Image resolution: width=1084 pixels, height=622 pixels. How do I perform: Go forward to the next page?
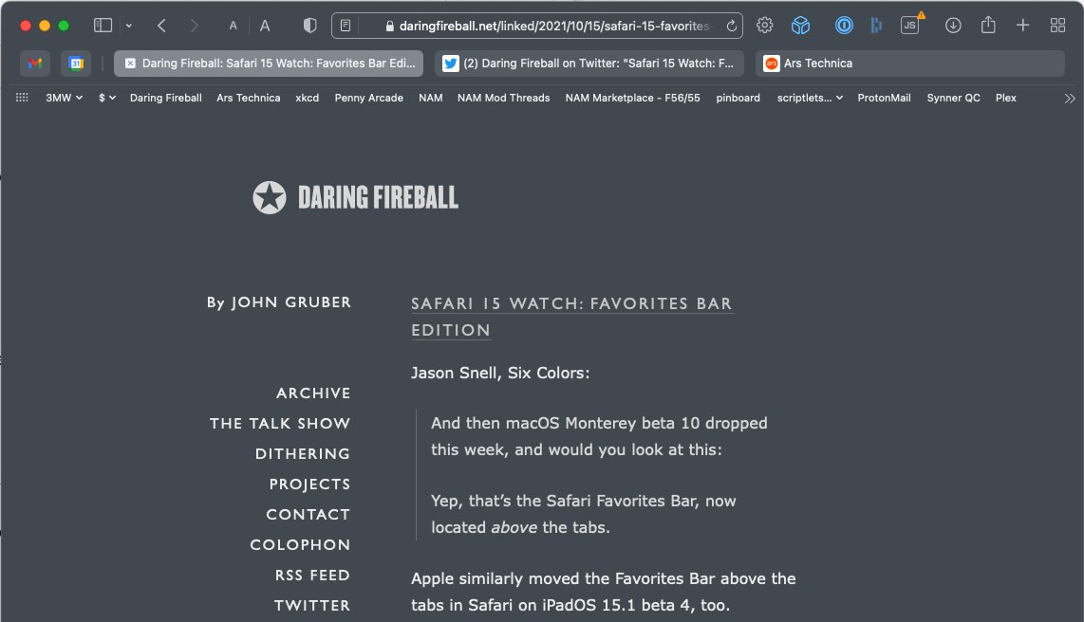tap(195, 26)
